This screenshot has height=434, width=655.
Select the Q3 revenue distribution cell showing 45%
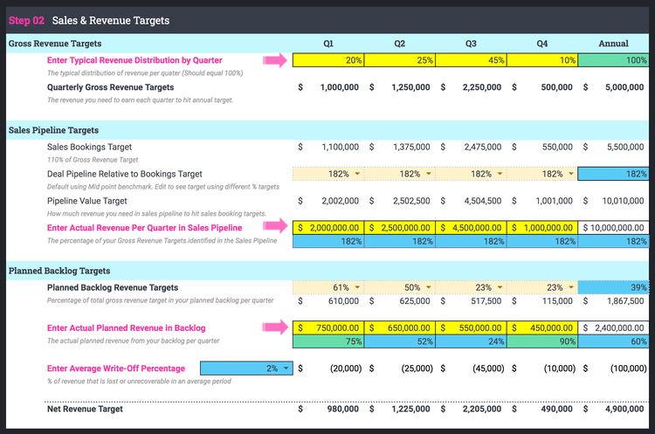[471, 60]
